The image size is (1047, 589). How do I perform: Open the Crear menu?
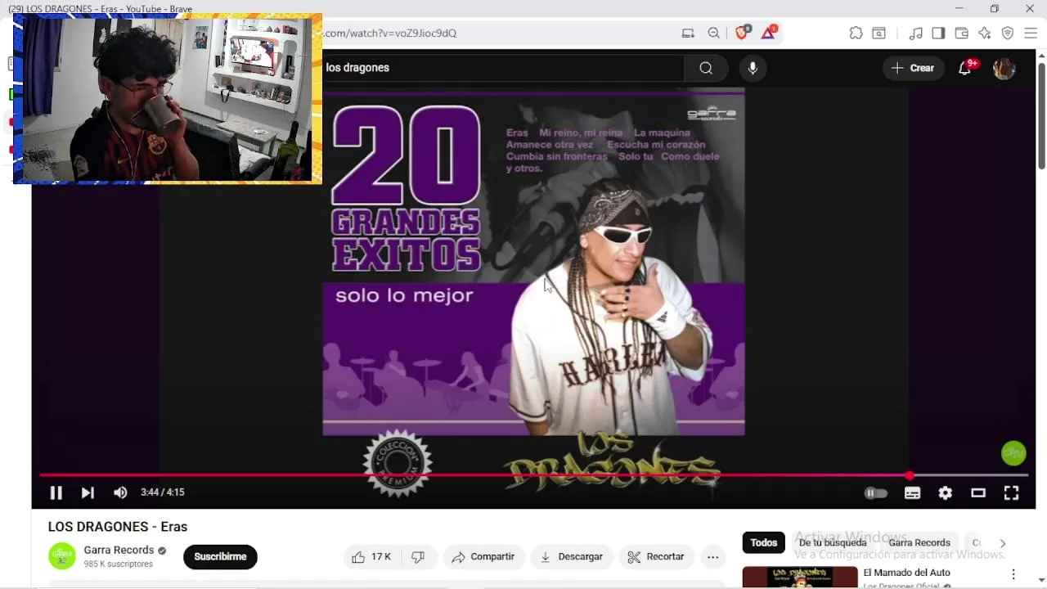tap(913, 68)
